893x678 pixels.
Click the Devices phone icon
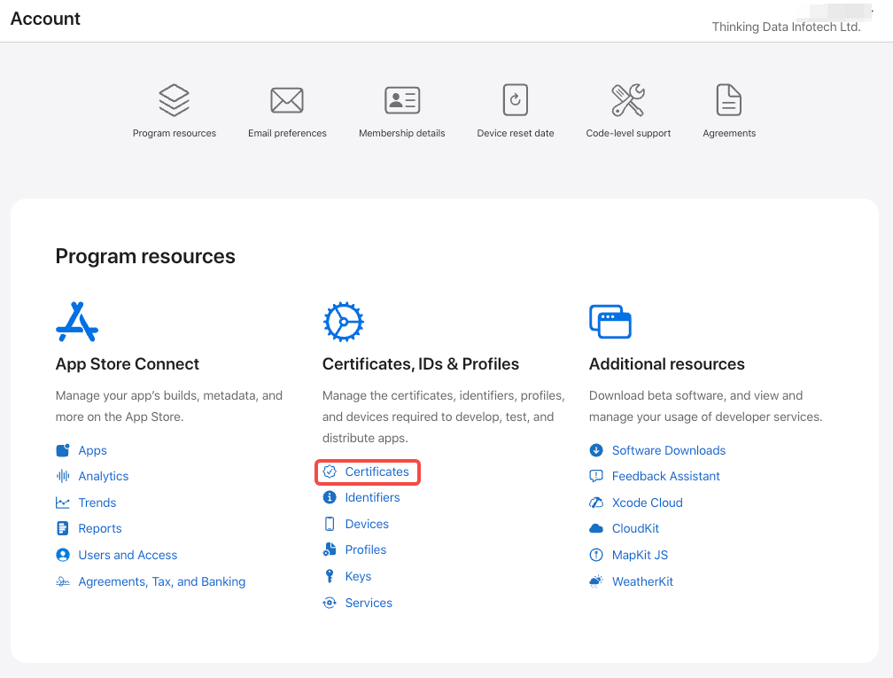(330, 524)
